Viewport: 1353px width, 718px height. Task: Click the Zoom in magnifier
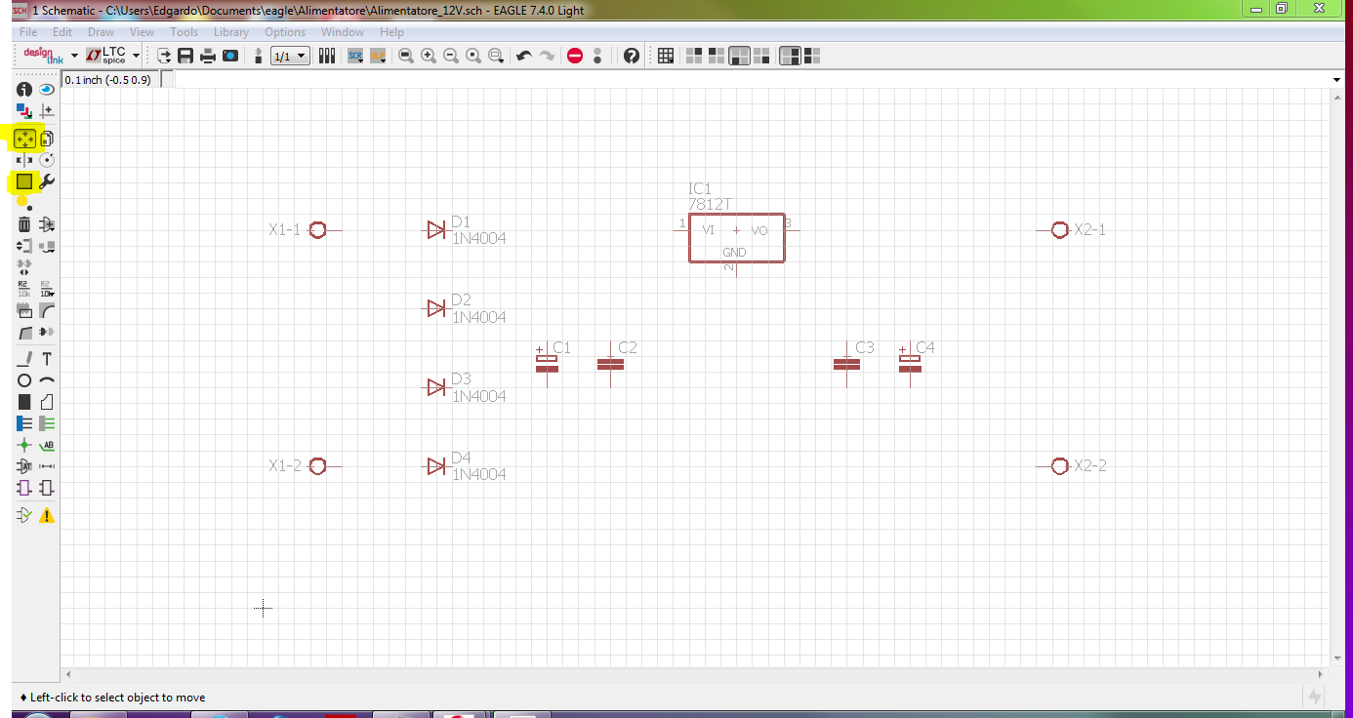point(429,56)
